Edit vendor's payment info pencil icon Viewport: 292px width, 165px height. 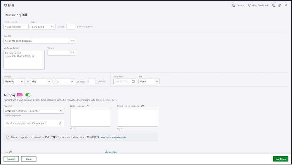60,123
